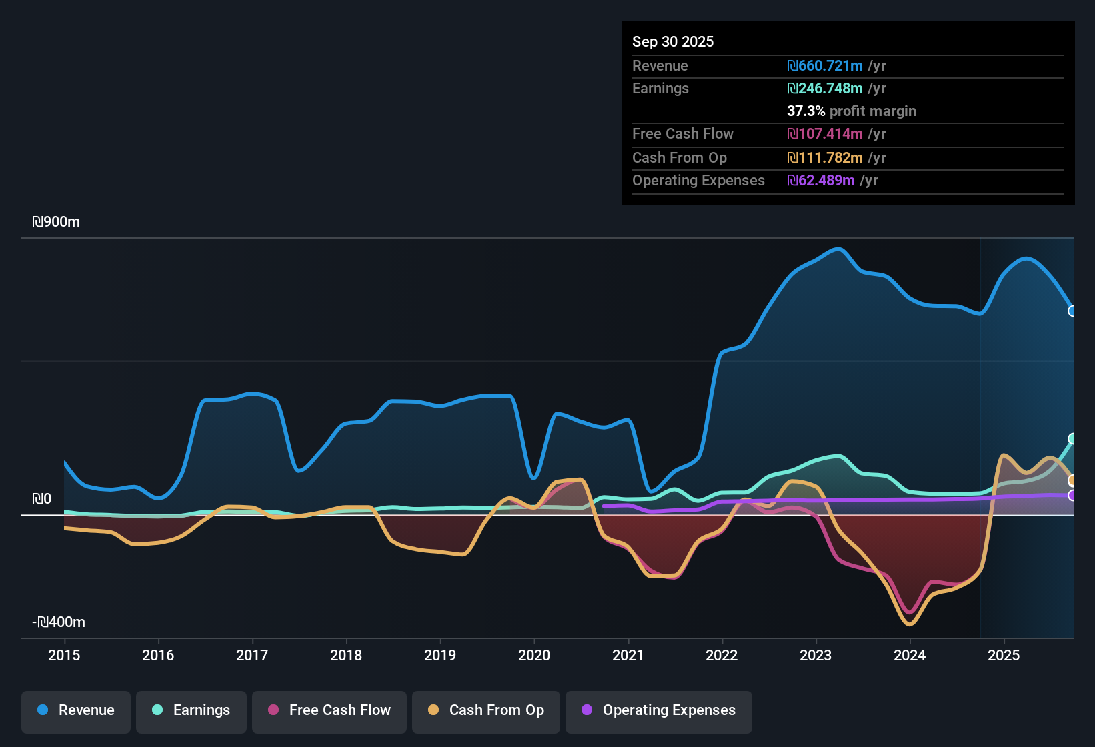The height and width of the screenshot is (747, 1095).
Task: Expand the Free Cash Flow tooltip row
Action: pyautogui.click(x=683, y=134)
